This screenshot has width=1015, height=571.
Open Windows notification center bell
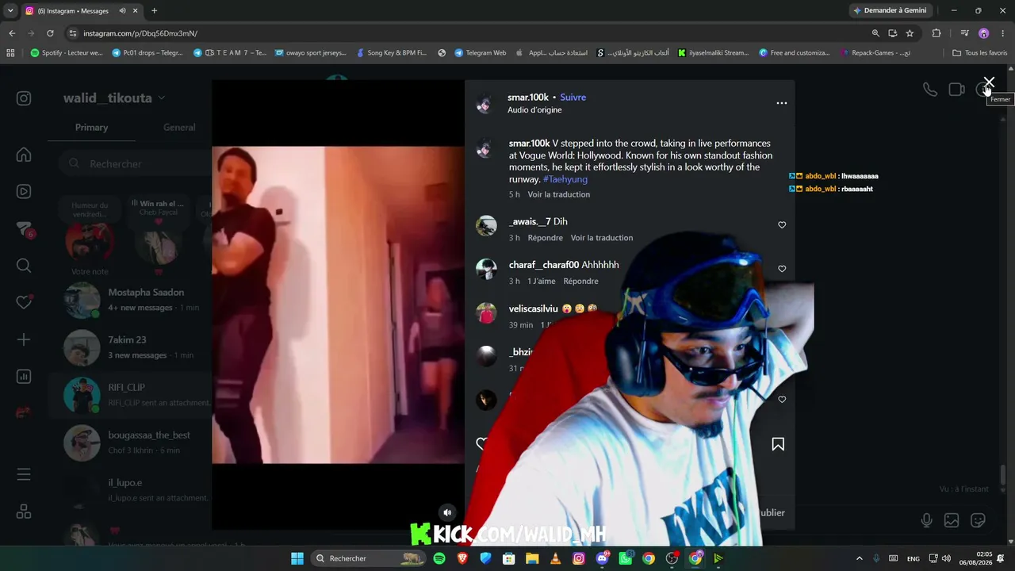pyautogui.click(x=1001, y=558)
